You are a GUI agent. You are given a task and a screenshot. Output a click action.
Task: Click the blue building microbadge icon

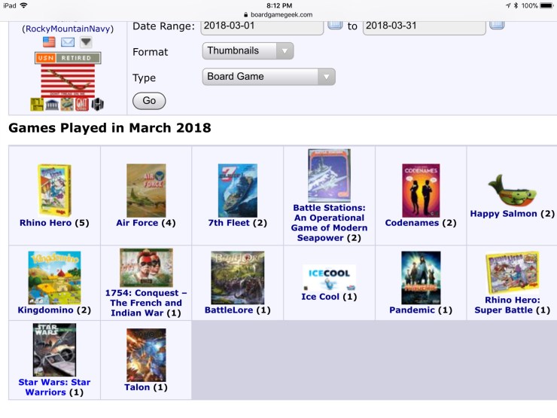(x=52, y=104)
